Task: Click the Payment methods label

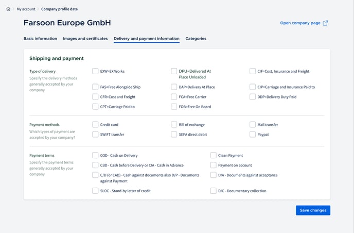Action: 44,125
